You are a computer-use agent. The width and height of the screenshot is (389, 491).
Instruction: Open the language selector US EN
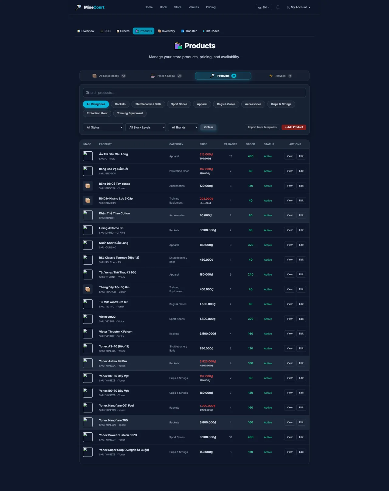(263, 7)
